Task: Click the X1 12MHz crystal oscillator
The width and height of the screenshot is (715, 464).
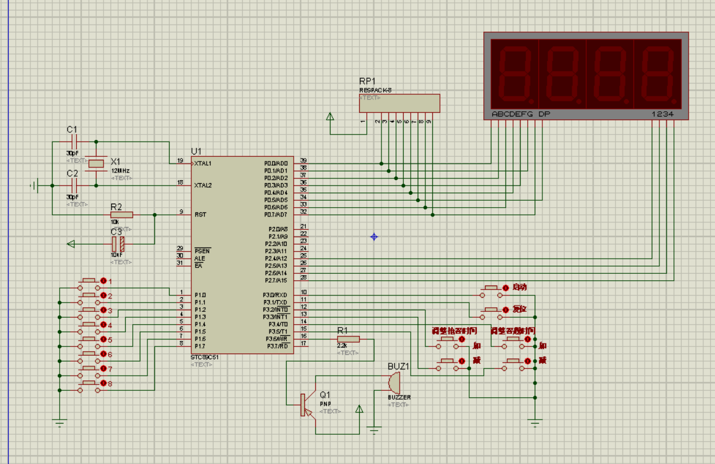Action: click(96, 163)
